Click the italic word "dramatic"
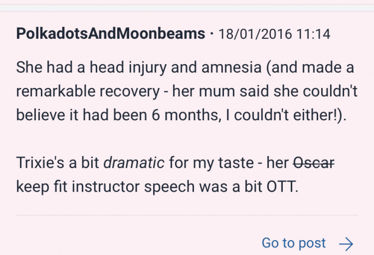374x255 pixels. (x=134, y=163)
